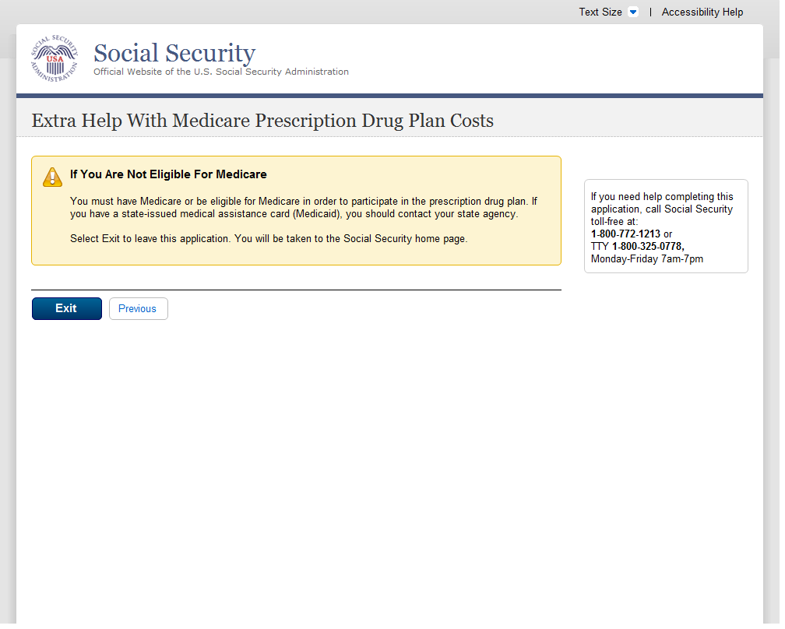Click the paragraph mentioning Medicaid state agency
The image size is (785, 629).
(x=304, y=207)
